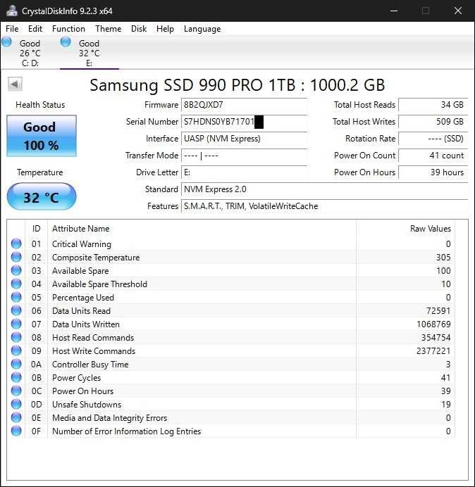Click the Transfer Mode field
The width and height of the screenshot is (475, 487).
click(x=244, y=156)
